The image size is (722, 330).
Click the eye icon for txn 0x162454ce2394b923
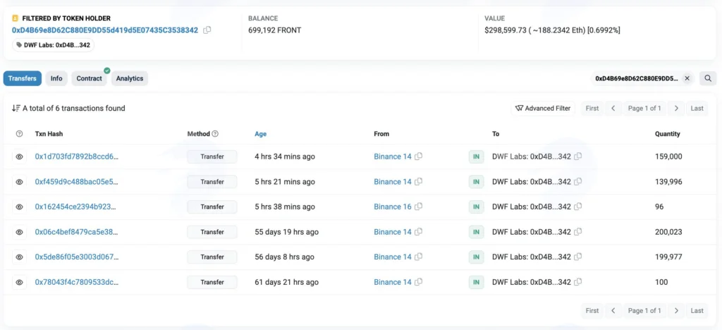[19, 207]
